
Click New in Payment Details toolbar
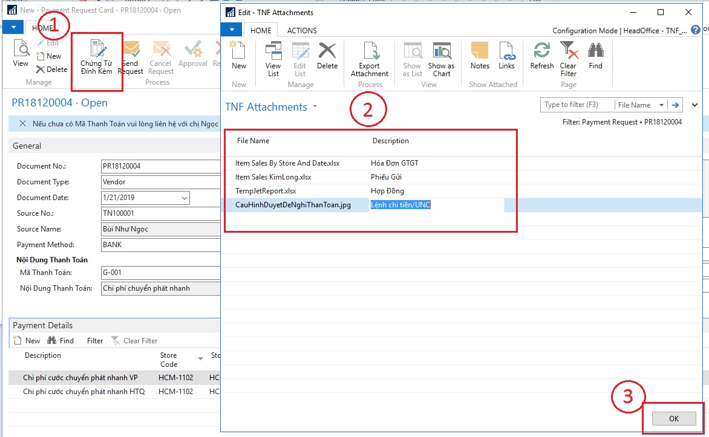click(x=27, y=340)
